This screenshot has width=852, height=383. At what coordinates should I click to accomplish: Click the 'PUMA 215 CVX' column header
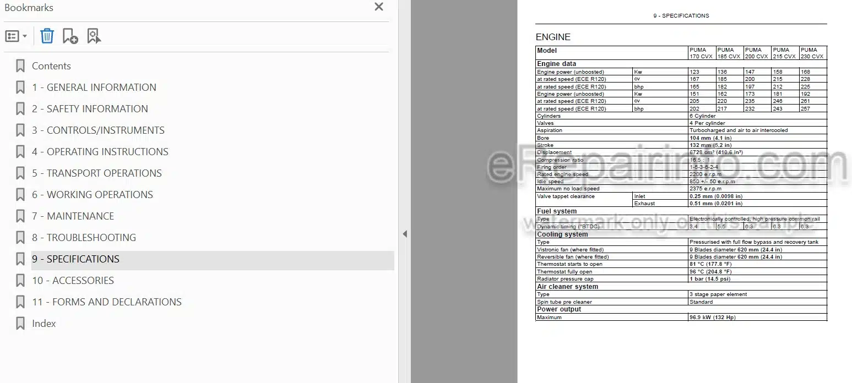coord(784,53)
